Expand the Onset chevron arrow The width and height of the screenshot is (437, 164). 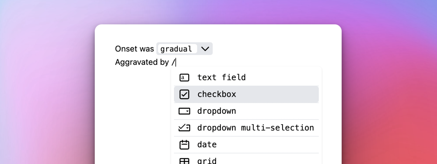(205, 49)
